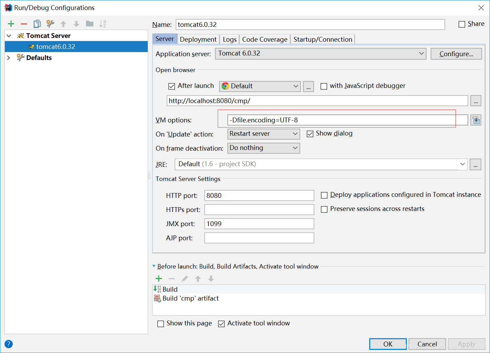The width and height of the screenshot is (490, 353).
Task: Collapse Tomcat Server tree node
Action: pyautogui.click(x=9, y=36)
